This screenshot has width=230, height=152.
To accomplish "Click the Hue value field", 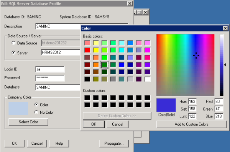I will pos(192,101).
